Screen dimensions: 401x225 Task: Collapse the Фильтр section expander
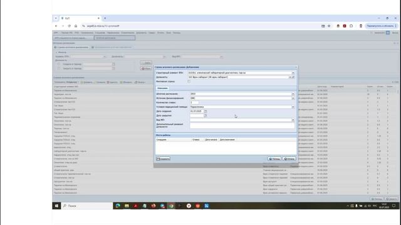[56, 52]
